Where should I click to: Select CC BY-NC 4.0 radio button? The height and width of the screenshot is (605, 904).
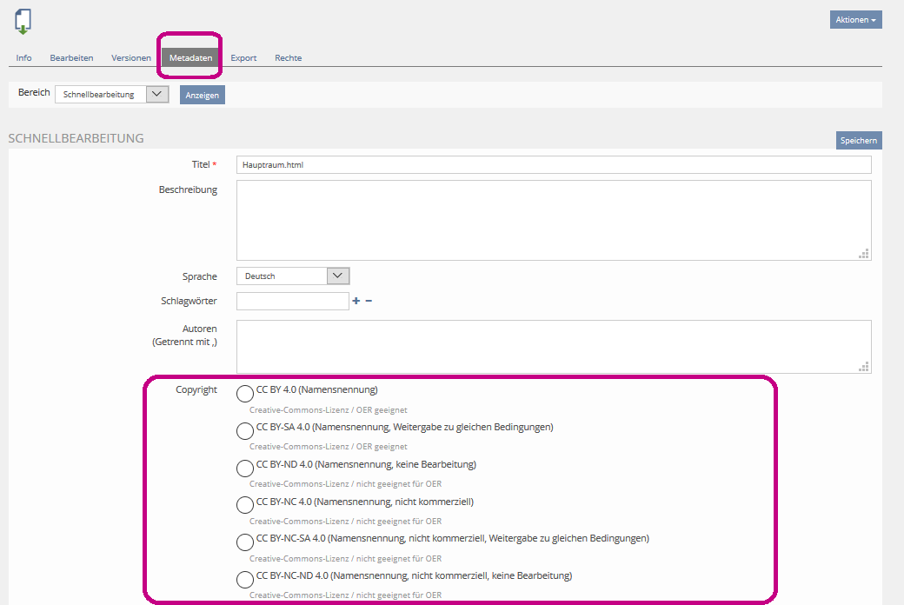(x=245, y=505)
